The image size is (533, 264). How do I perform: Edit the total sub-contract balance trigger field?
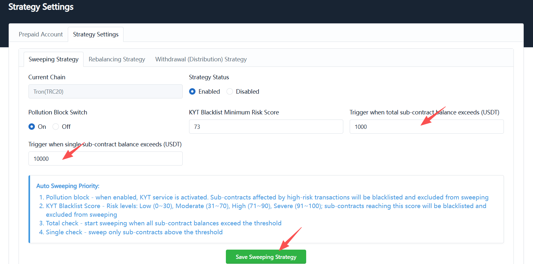pyautogui.click(x=427, y=127)
